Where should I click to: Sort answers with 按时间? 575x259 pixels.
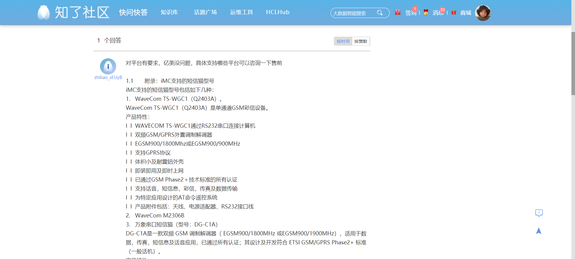tap(343, 41)
